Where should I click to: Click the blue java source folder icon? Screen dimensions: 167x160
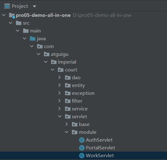[x=33, y=39]
